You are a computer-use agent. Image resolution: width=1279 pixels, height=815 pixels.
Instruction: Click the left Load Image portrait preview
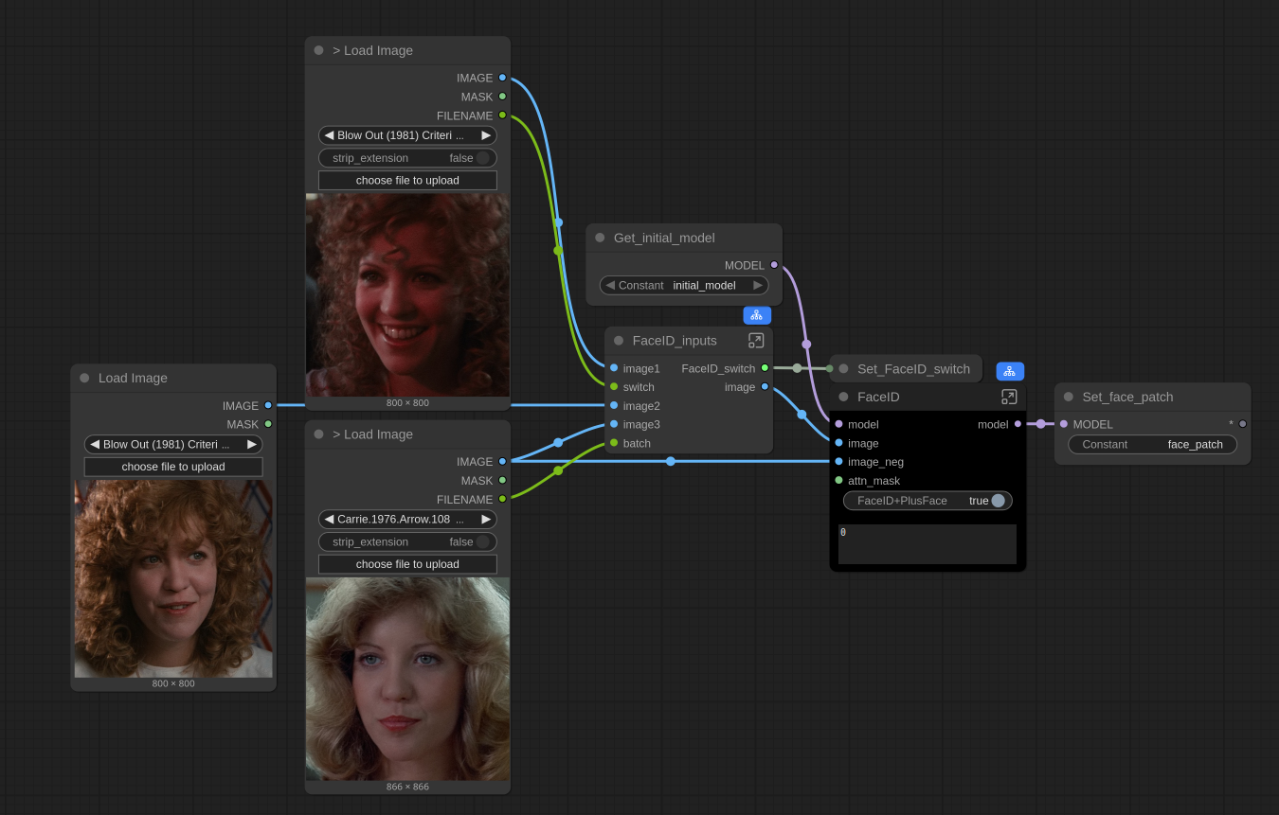[x=173, y=578]
